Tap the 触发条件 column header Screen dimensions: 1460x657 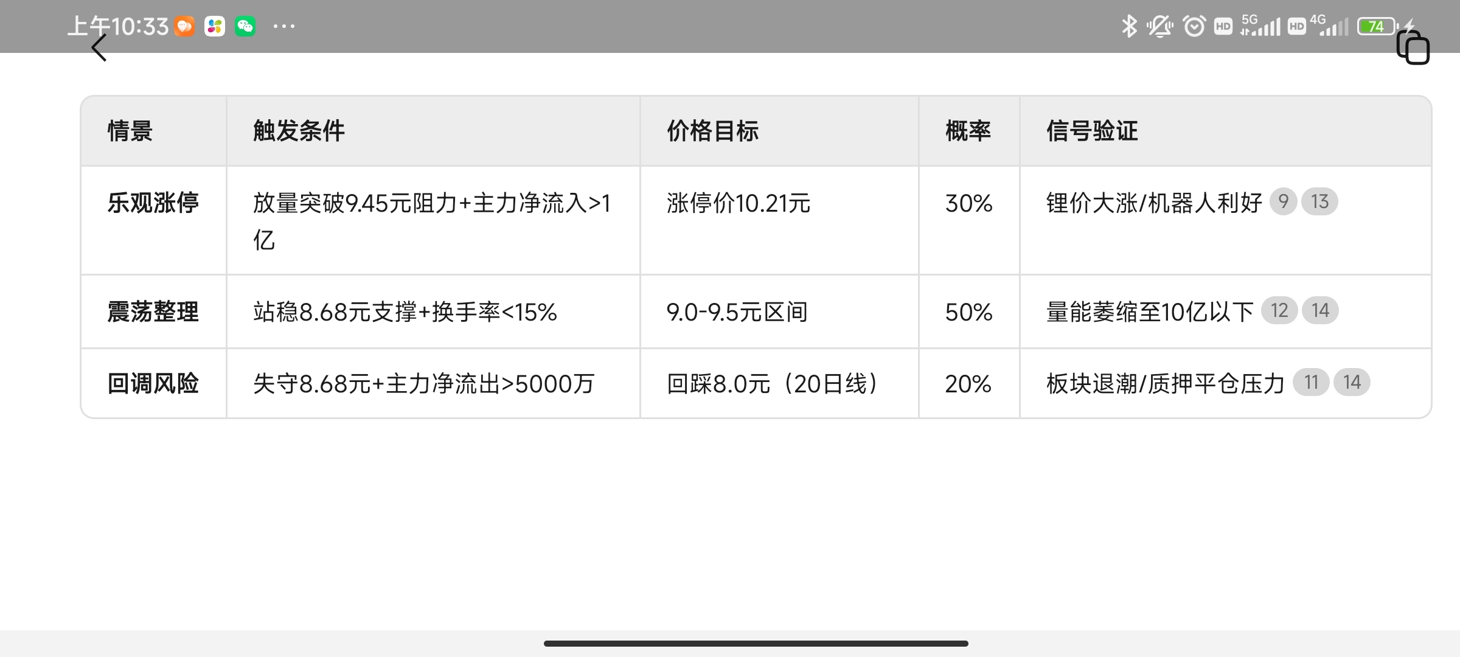click(x=299, y=131)
